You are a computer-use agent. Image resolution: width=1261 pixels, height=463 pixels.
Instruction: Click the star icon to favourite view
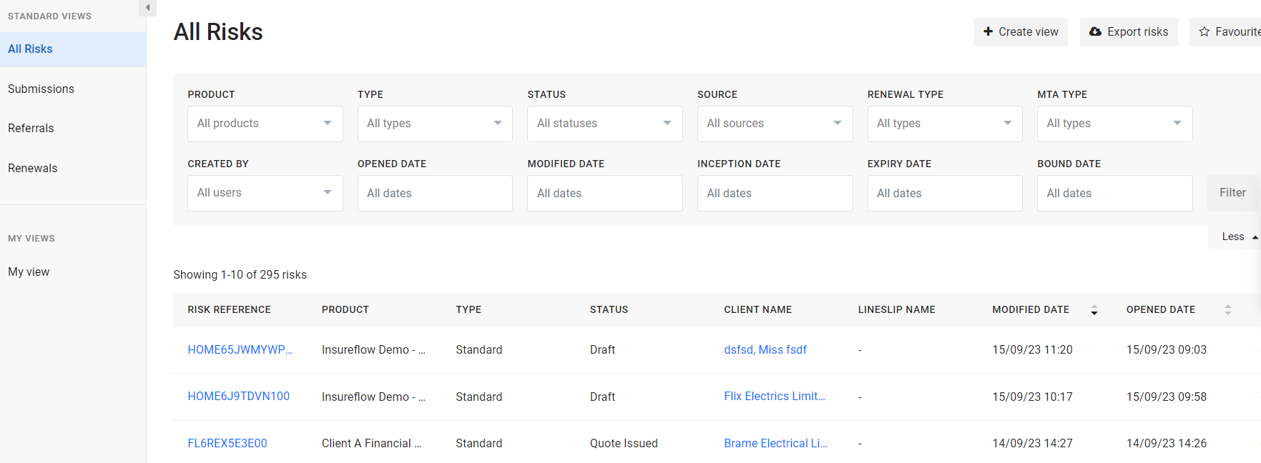(1204, 31)
